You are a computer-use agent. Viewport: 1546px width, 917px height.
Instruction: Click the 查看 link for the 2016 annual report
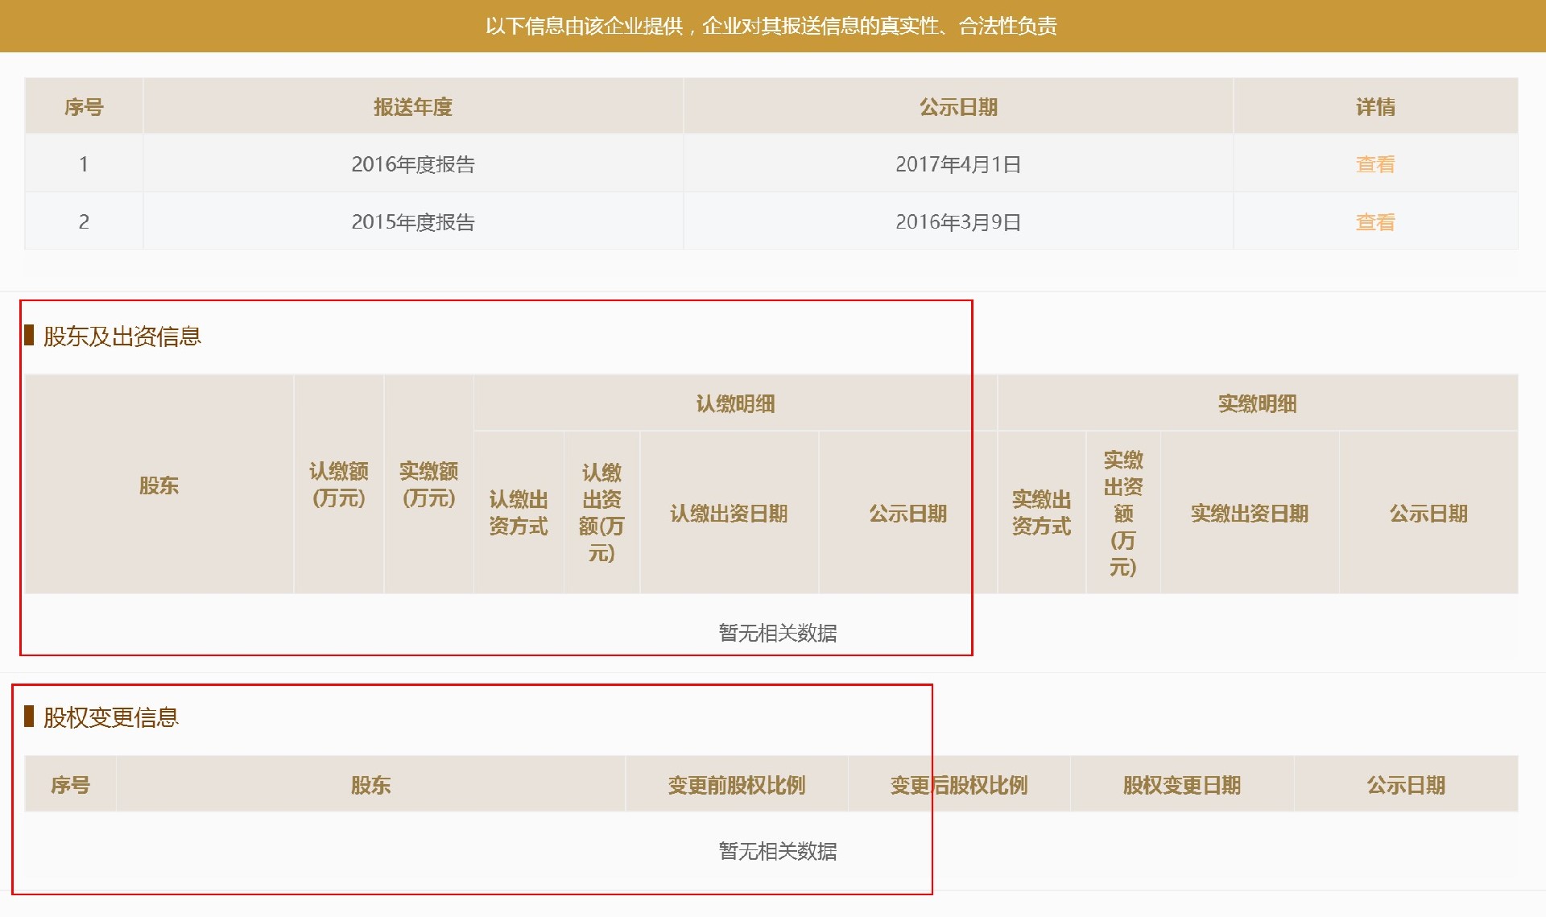pos(1374,164)
